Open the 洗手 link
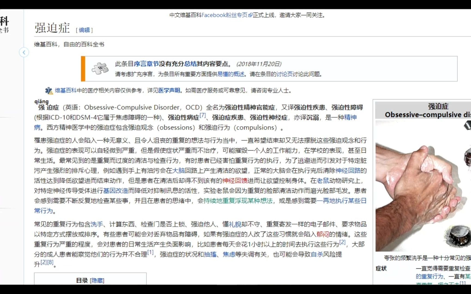This screenshot has width=471, height=294. click(x=97, y=224)
